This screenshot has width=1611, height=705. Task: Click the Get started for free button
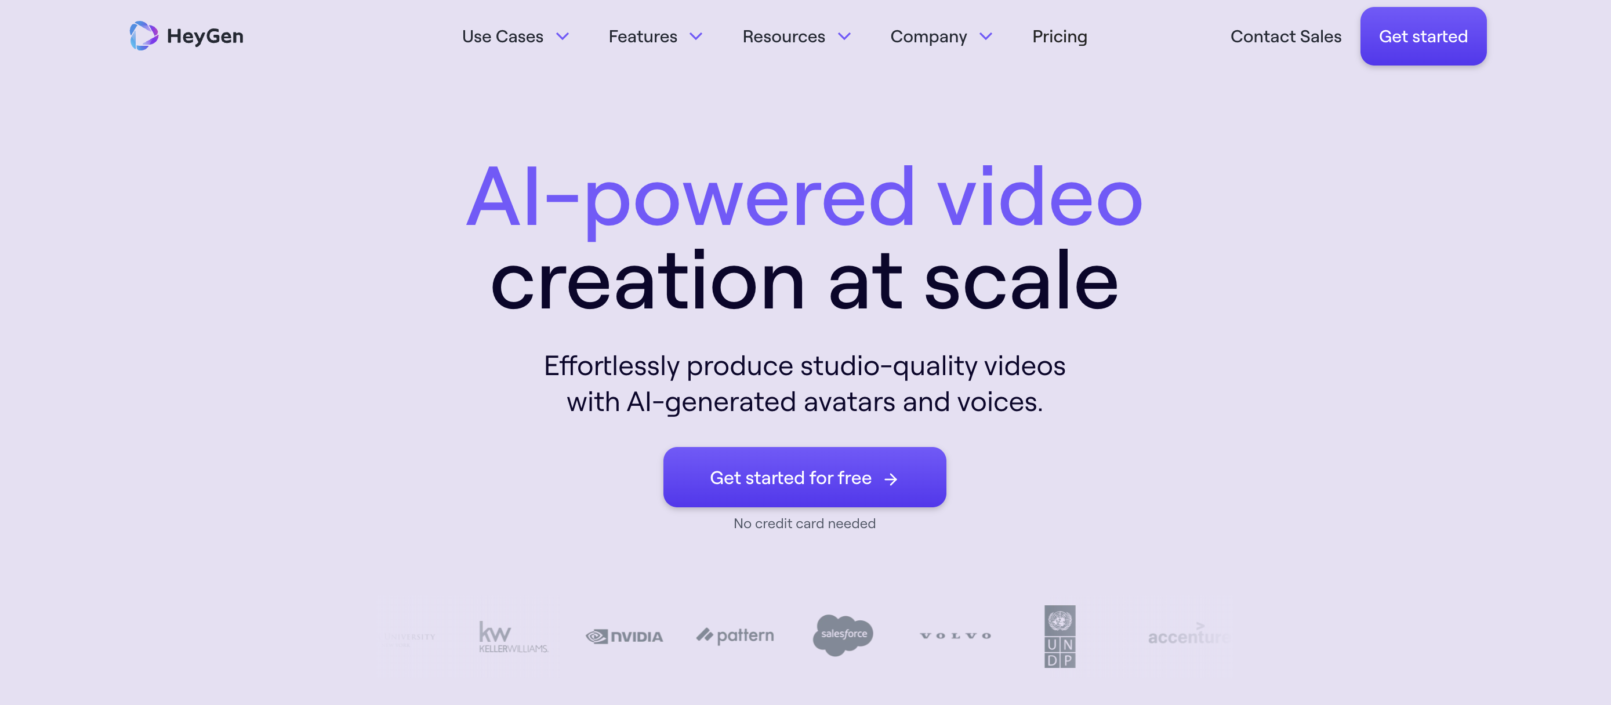point(804,476)
